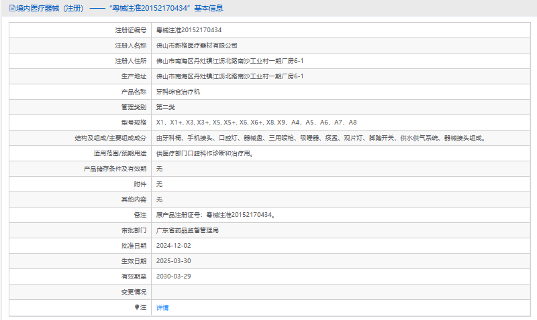Click the 有效期至 label
Viewport: 537px width, 320px height.
(134, 276)
